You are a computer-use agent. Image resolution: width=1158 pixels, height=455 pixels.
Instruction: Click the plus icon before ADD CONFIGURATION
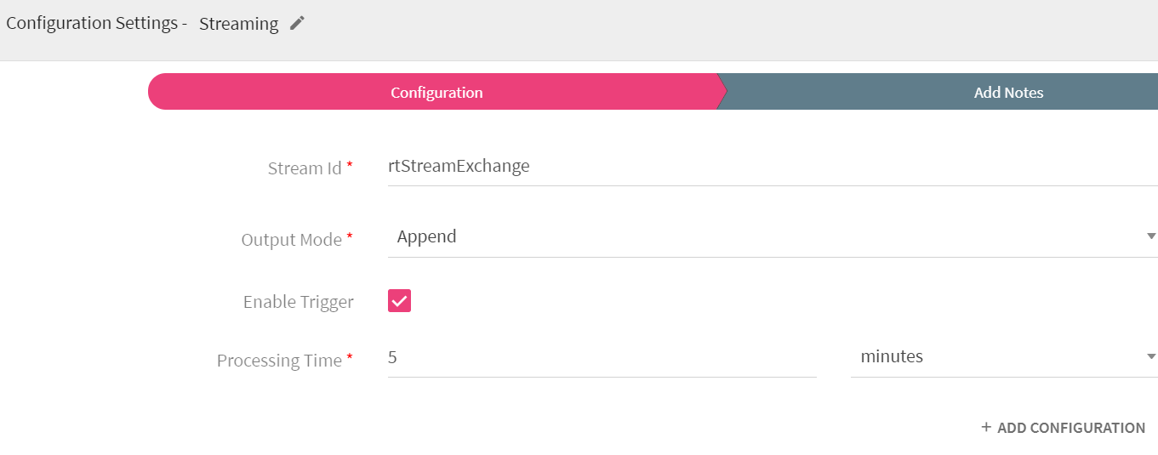(986, 427)
